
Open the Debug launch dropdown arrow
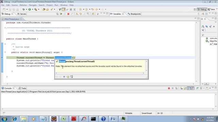coord(27,9)
